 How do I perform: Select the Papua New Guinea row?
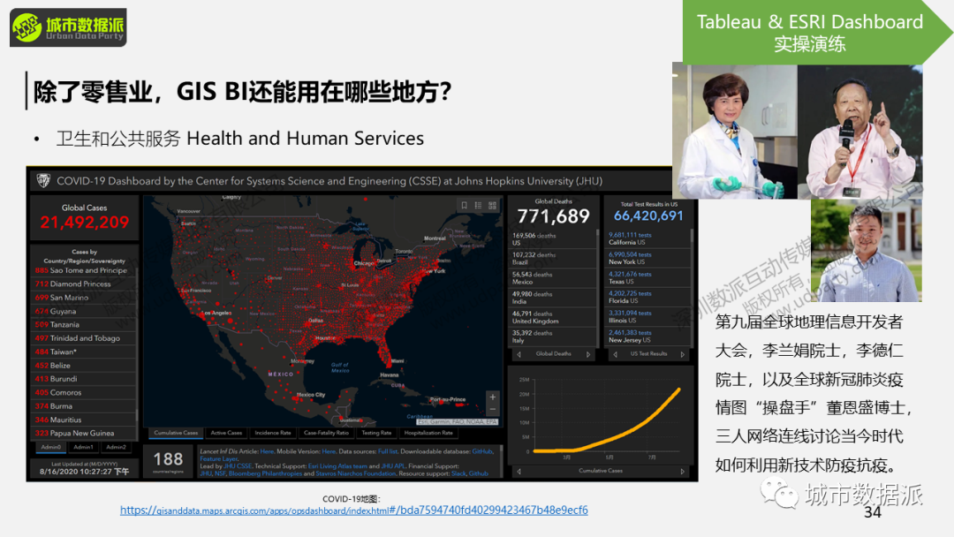pyautogui.click(x=83, y=433)
